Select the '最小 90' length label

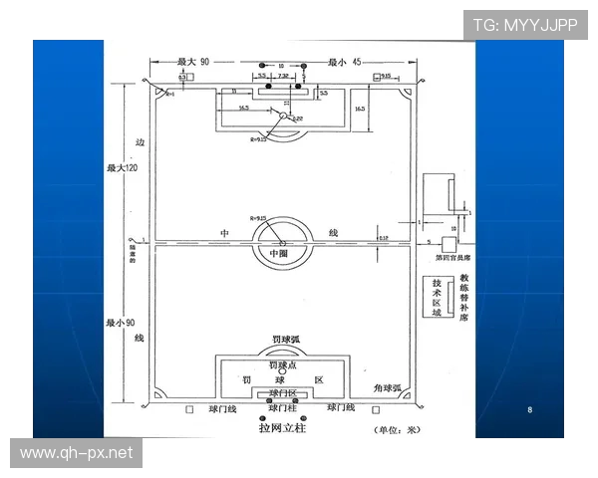tap(121, 323)
